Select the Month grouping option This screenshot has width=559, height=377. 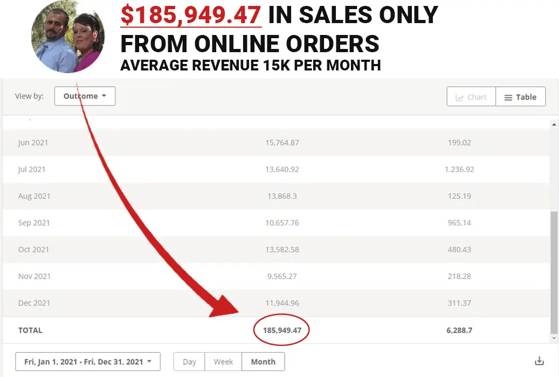[263, 361]
